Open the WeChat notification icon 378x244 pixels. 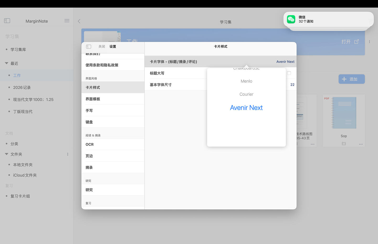pos(291,19)
